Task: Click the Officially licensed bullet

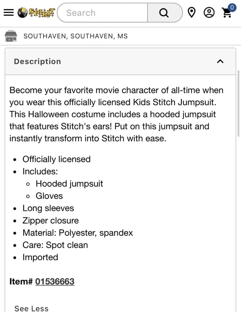Action: point(56,159)
